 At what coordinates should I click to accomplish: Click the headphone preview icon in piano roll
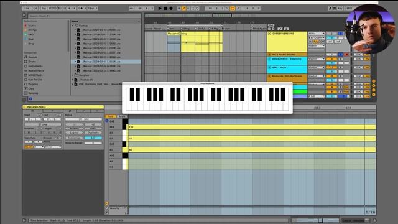point(107,121)
